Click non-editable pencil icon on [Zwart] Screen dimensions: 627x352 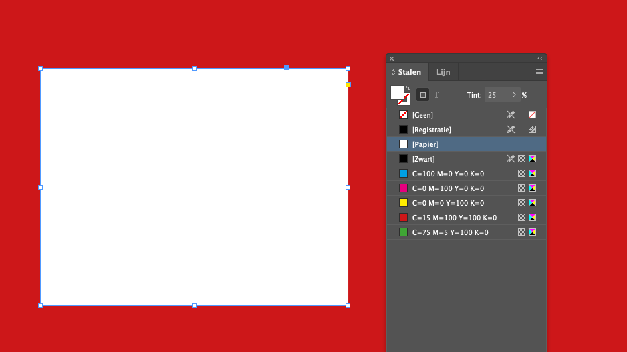pos(511,158)
